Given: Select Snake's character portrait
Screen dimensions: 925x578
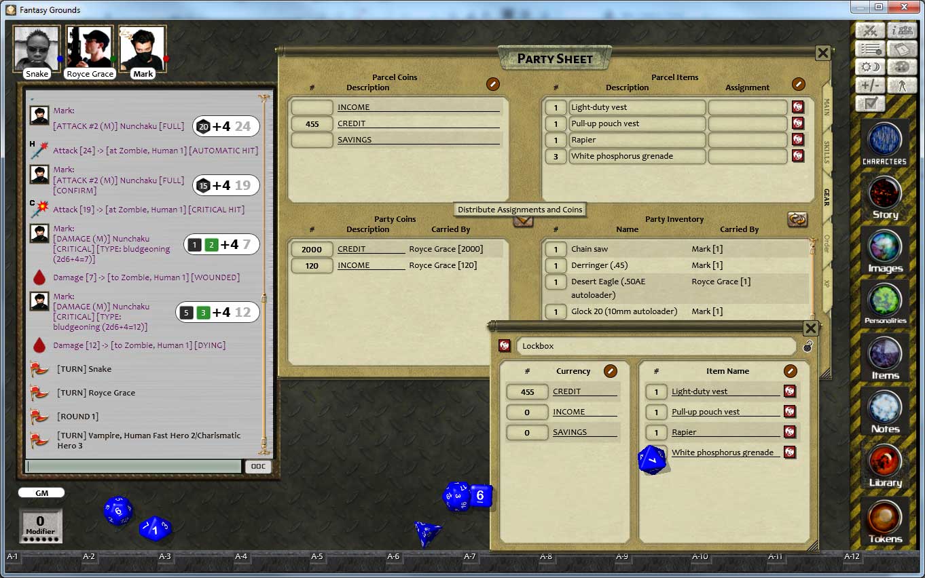Looking at the screenshot, I should click(36, 48).
